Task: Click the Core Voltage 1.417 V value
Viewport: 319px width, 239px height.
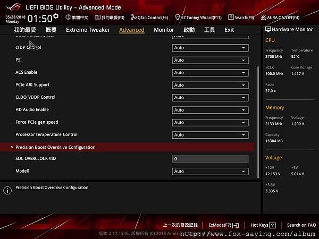Action: [x=298, y=74]
